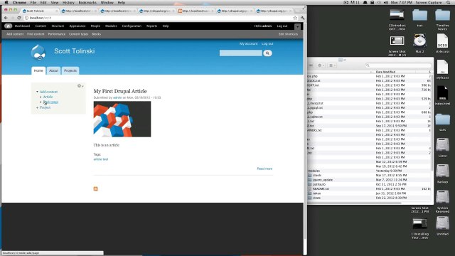Click Log out in the black admin toolbar
This screenshot has height=256, width=455.
point(282,26)
